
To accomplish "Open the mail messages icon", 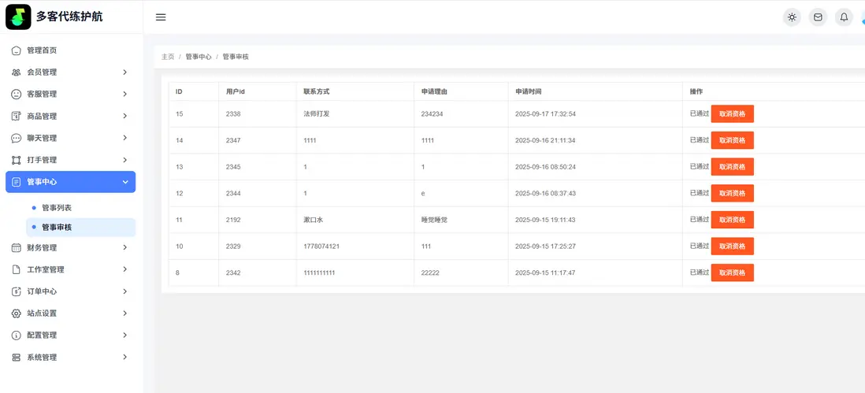I will (818, 17).
